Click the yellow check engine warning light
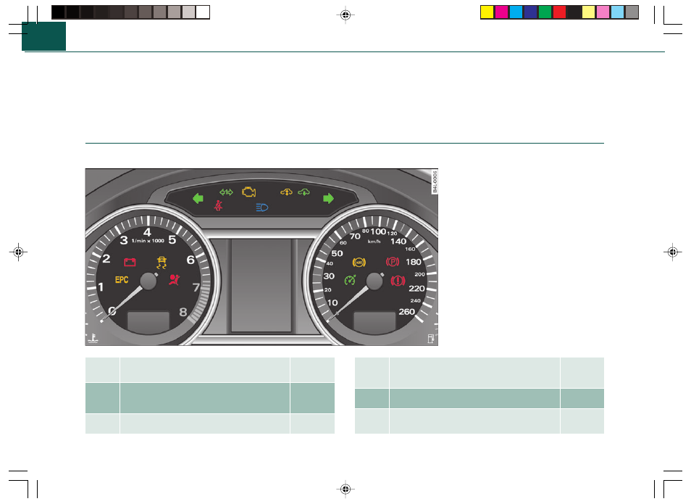 (x=249, y=191)
